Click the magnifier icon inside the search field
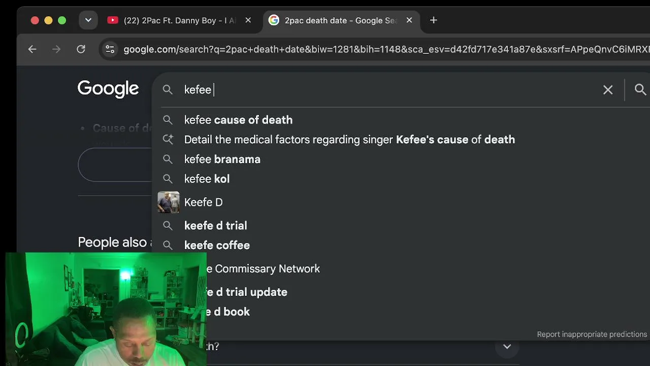The width and height of the screenshot is (650, 366). [x=168, y=90]
